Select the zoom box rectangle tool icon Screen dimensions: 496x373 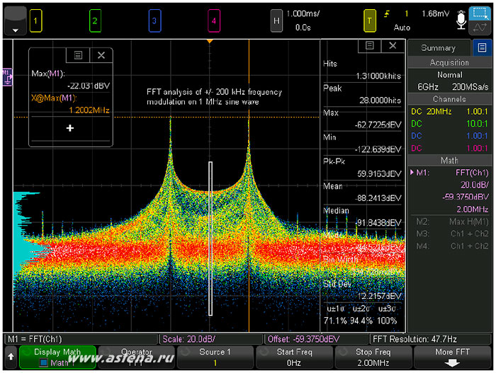(480, 13)
